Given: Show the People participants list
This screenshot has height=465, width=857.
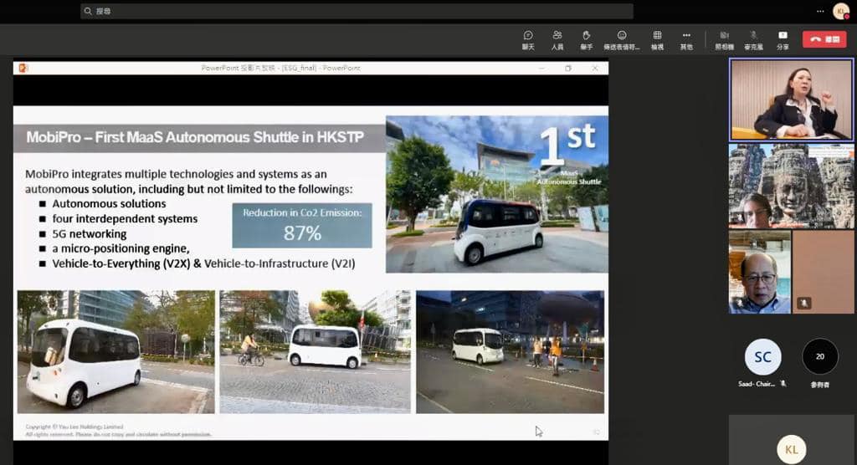Looking at the screenshot, I should coord(557,40).
